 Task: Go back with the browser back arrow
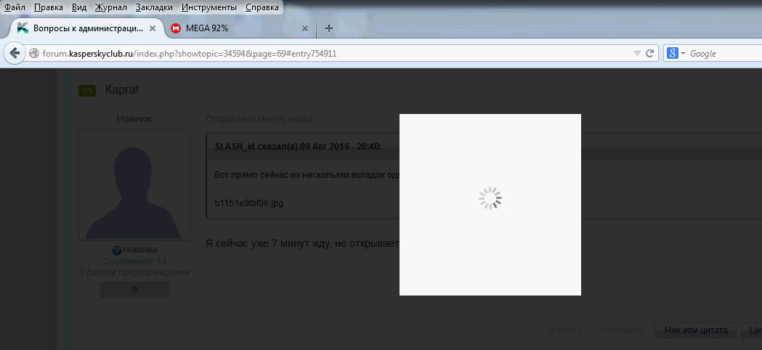click(15, 54)
